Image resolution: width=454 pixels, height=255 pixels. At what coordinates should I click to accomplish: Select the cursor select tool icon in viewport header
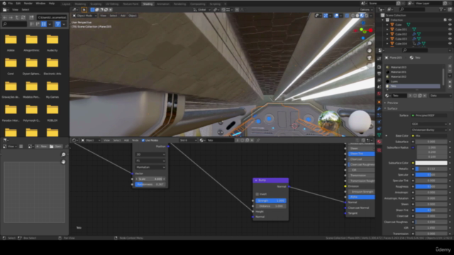click(84, 9)
